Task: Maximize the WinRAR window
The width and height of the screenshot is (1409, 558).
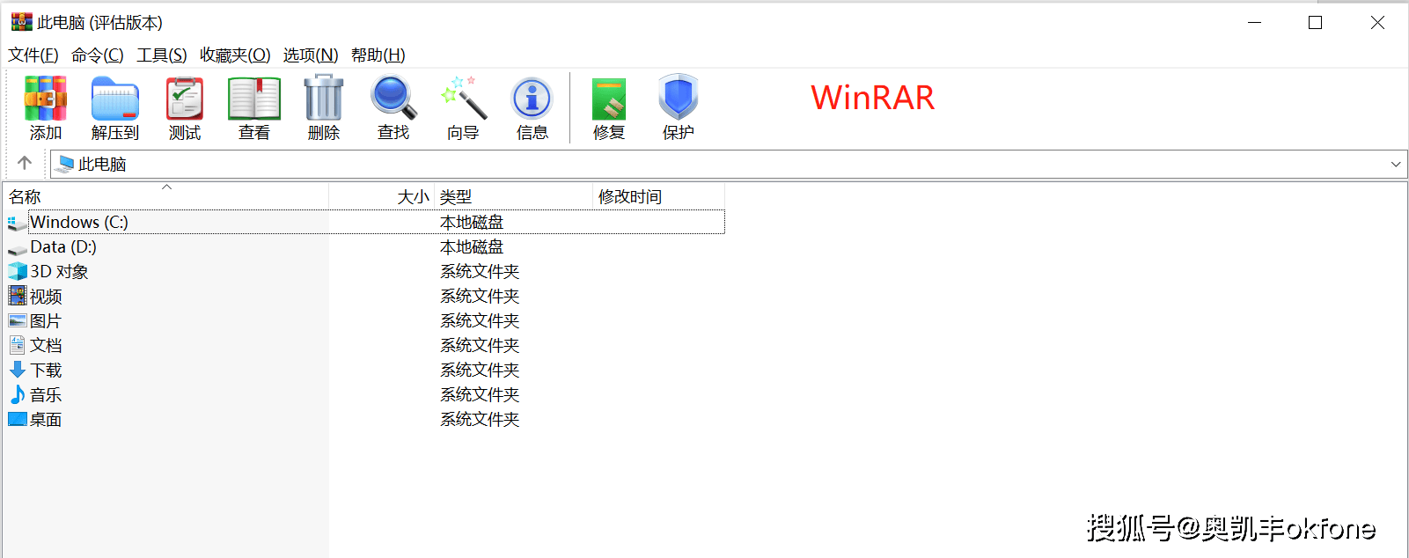Action: click(1315, 23)
